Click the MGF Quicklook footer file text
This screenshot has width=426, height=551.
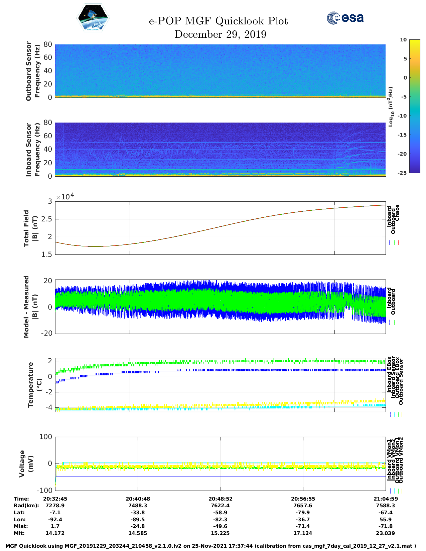pyautogui.click(x=211, y=546)
